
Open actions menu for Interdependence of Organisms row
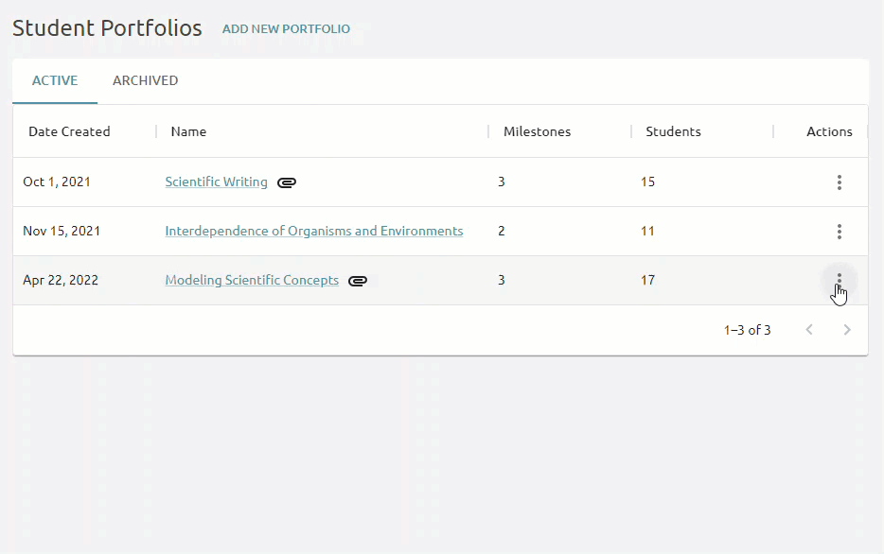pos(839,232)
